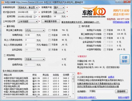Toggle 不投保 for 车辆损失险

pos(50,35)
